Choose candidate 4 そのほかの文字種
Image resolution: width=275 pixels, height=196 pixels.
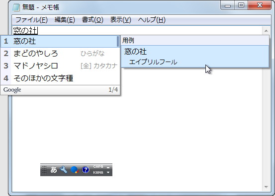60,78
